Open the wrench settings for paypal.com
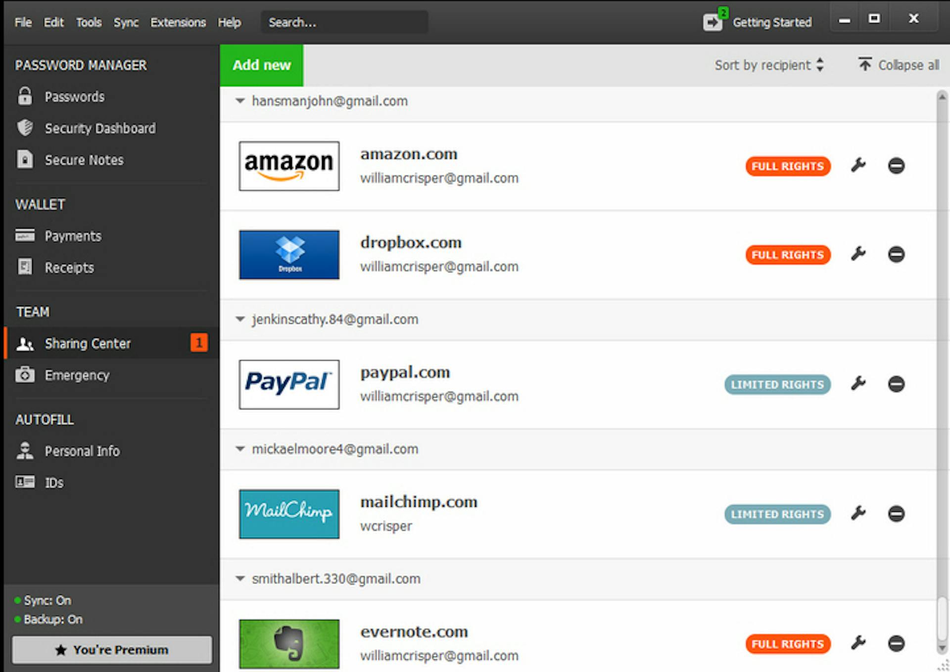Viewport: 950px width, 672px height. pyautogui.click(x=858, y=384)
